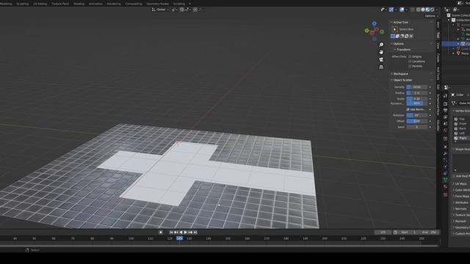Toggle proportional editing in the header
Image resolution: width=470 pixels, height=264 pixels.
click(195, 10)
